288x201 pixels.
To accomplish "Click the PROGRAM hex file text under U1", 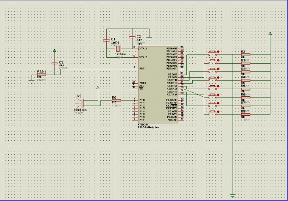I will coord(148,127).
